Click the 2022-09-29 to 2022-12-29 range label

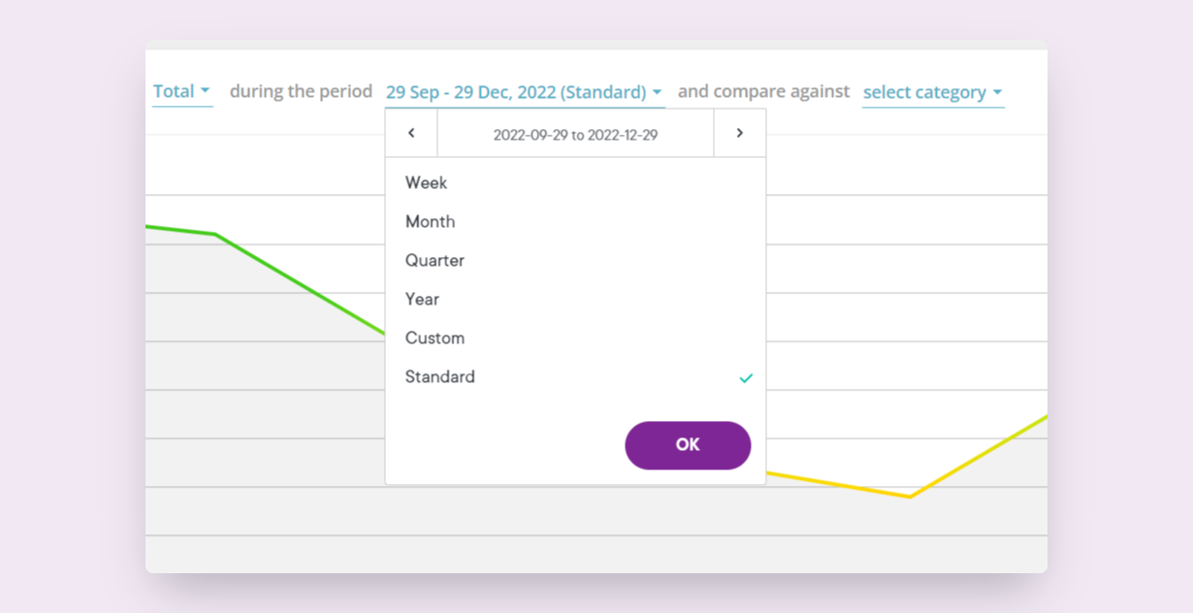click(x=575, y=135)
